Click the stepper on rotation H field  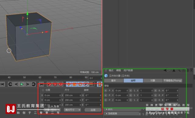[101, 95]
